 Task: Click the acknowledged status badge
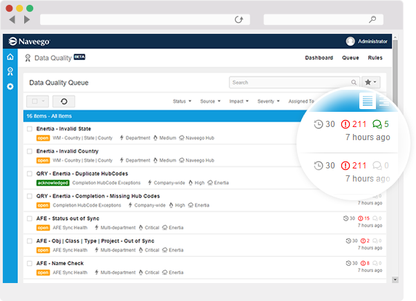53,183
